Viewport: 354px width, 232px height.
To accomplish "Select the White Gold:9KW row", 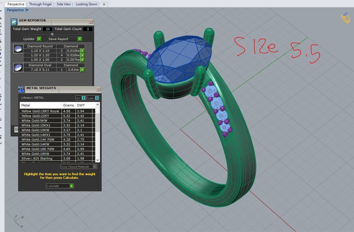I will (57, 121).
